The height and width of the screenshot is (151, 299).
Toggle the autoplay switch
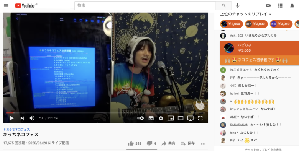[140, 118]
